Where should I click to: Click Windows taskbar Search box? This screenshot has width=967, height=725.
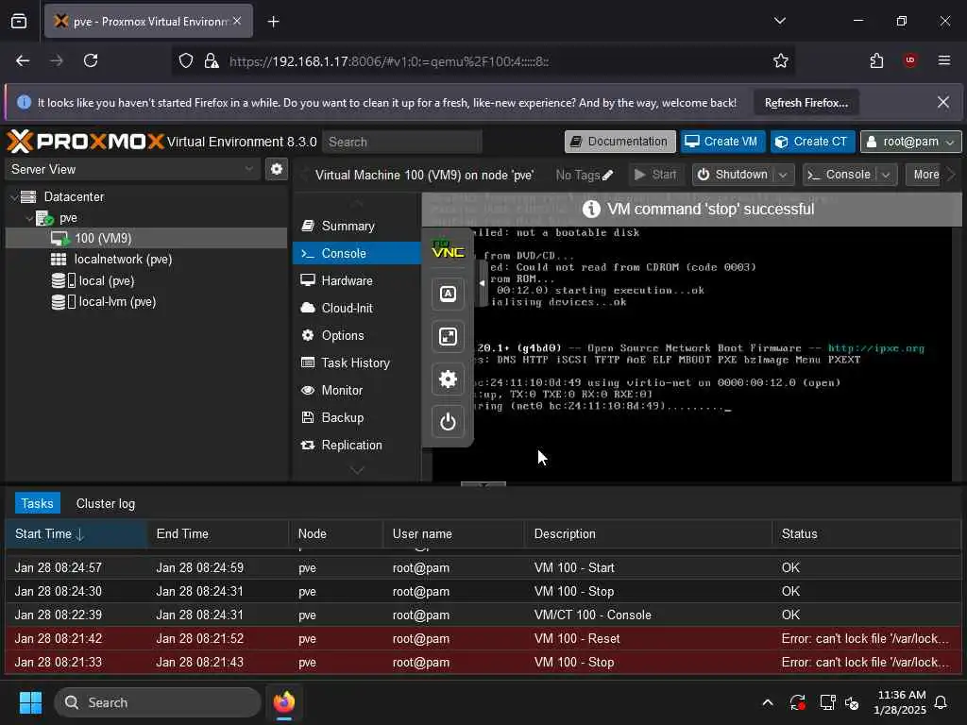point(158,702)
